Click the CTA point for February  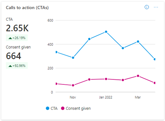pos(123,48)
